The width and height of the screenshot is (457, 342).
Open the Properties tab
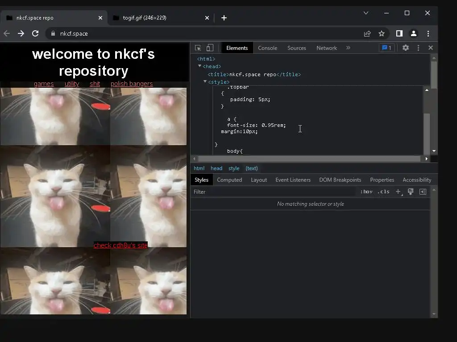(382, 180)
